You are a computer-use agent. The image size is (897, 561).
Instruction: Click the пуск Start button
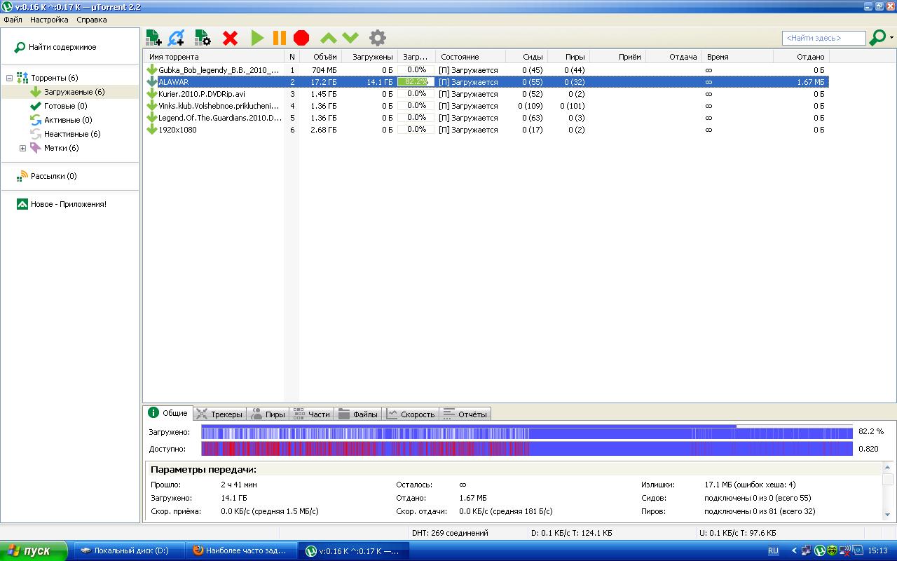[34, 550]
